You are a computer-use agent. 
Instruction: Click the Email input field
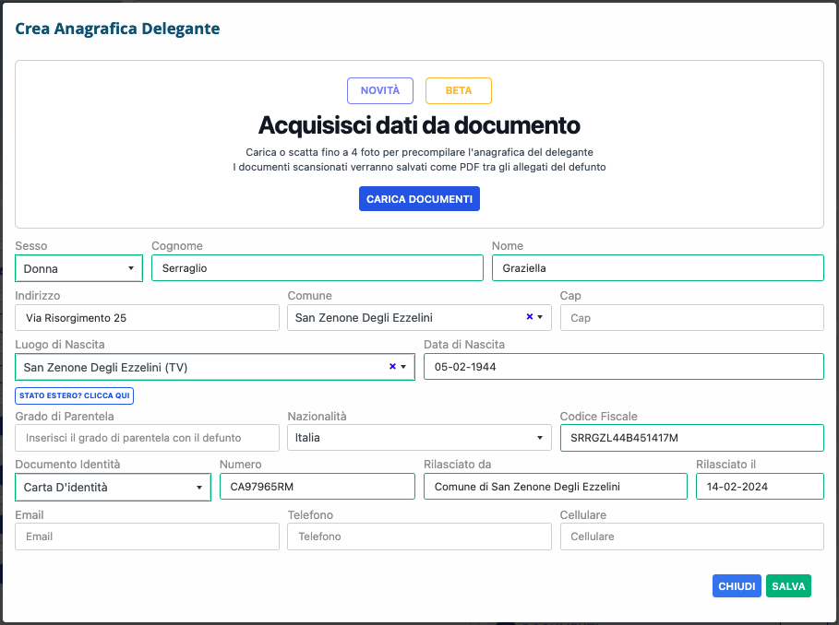[147, 537]
